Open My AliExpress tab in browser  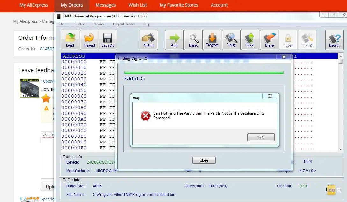34,5
